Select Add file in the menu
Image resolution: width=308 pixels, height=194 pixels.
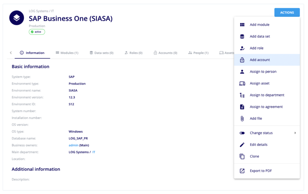pyautogui.click(x=267, y=119)
